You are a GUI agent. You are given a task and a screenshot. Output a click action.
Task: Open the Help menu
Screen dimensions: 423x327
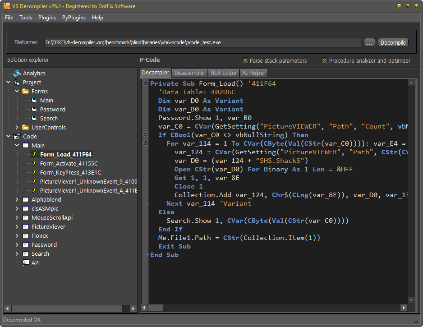pos(97,18)
